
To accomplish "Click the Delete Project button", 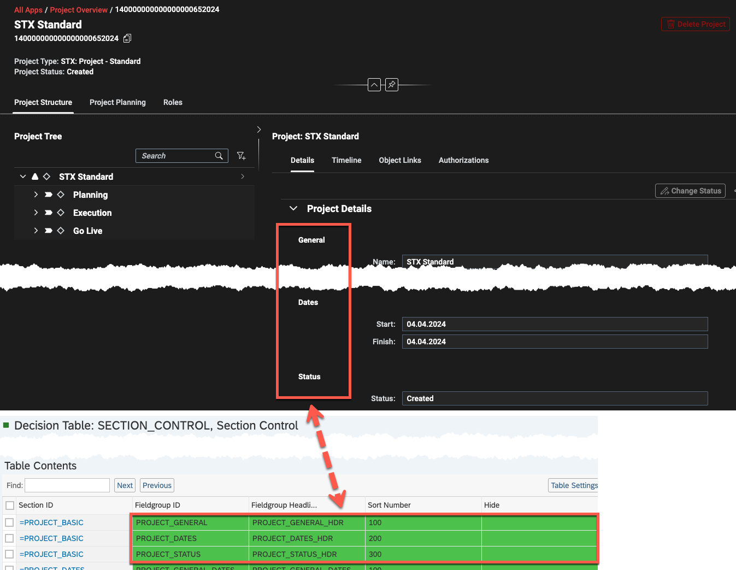I will click(x=695, y=24).
